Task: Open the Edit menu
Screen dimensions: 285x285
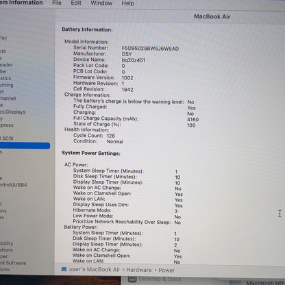Action: (x=76, y=3)
